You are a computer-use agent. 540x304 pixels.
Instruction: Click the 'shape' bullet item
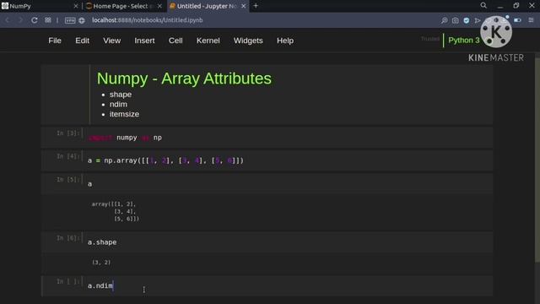click(x=121, y=95)
